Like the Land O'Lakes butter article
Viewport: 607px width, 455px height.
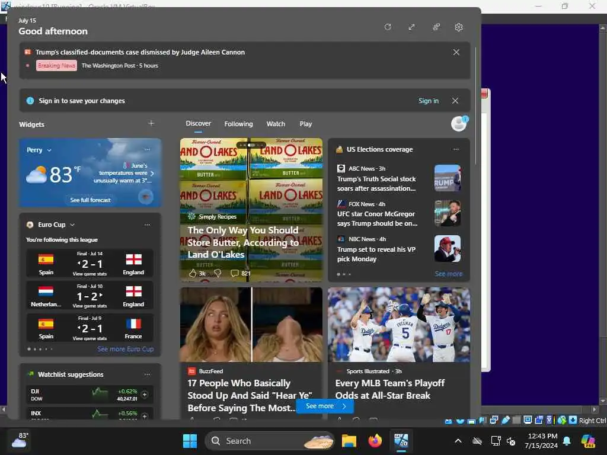(193, 273)
